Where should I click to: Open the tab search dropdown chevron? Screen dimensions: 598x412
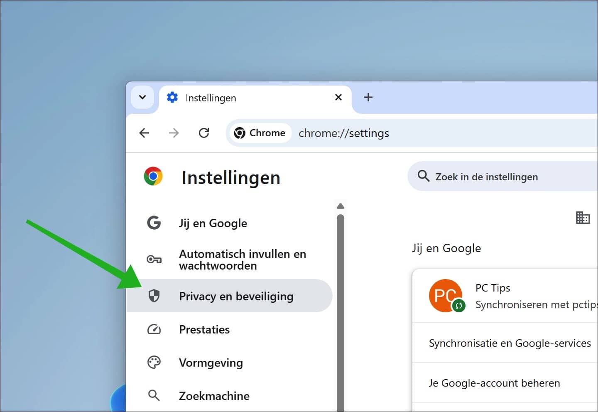click(142, 97)
